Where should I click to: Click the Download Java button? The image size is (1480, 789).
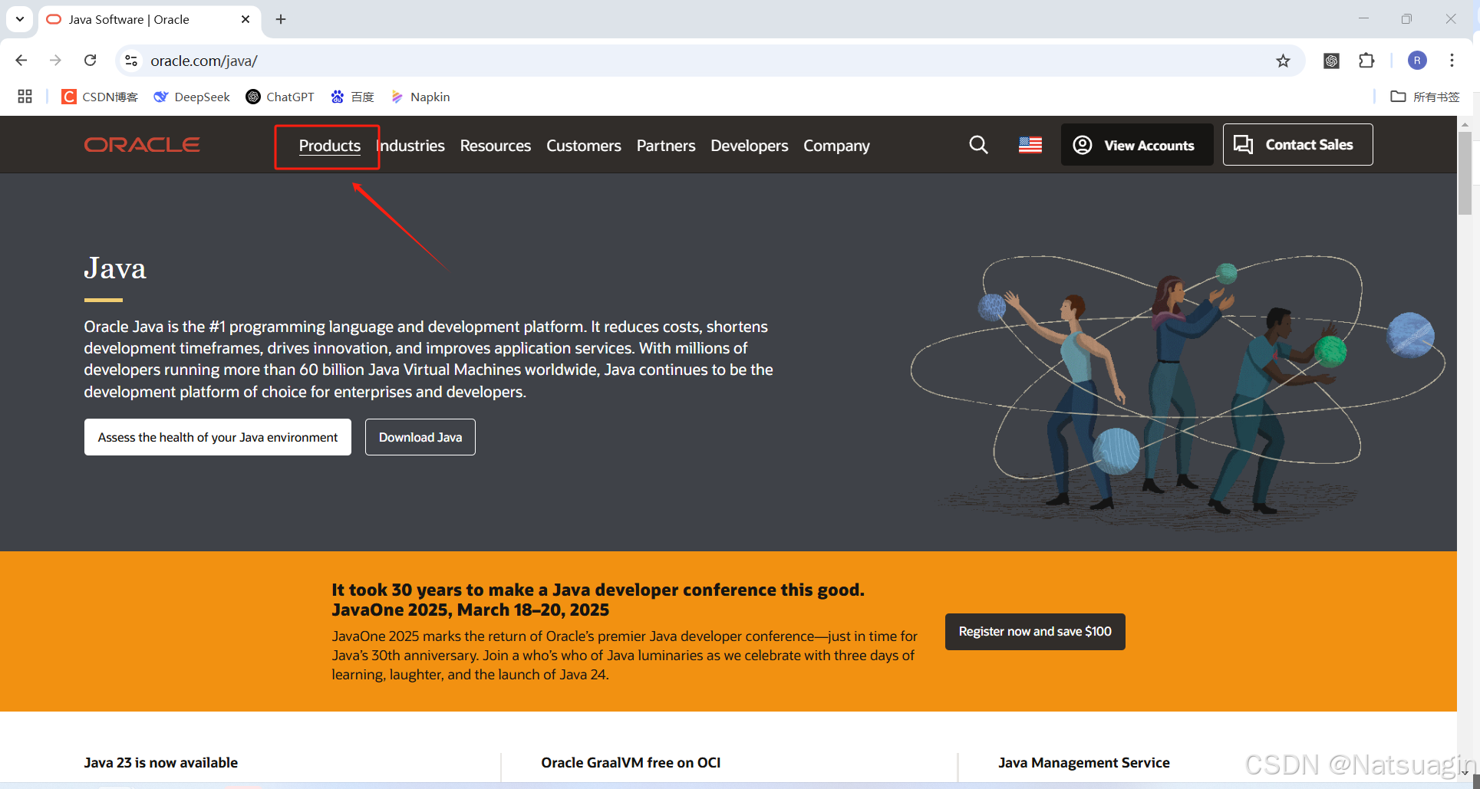point(420,437)
